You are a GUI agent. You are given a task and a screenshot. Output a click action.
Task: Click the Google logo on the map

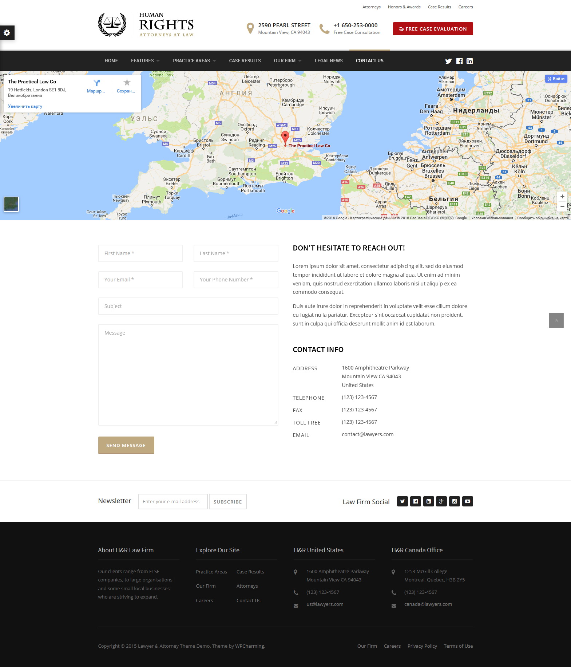pyautogui.click(x=285, y=211)
